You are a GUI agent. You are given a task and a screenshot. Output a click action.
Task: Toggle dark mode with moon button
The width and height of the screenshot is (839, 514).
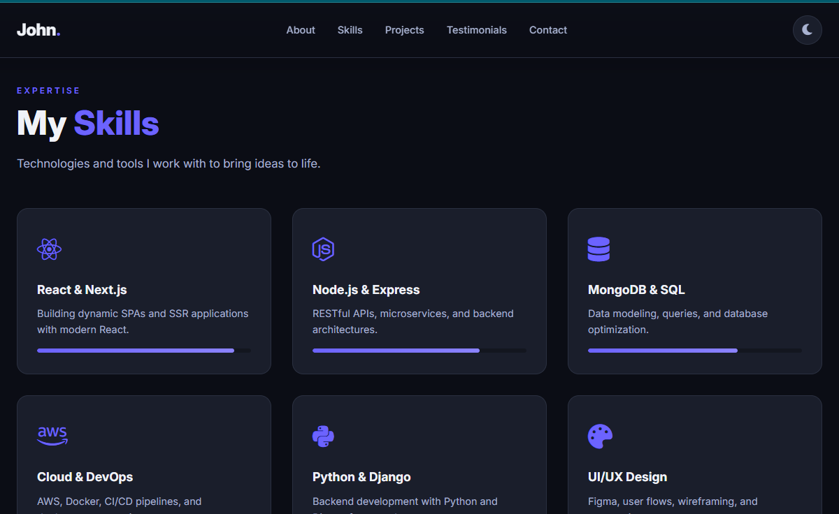(807, 30)
